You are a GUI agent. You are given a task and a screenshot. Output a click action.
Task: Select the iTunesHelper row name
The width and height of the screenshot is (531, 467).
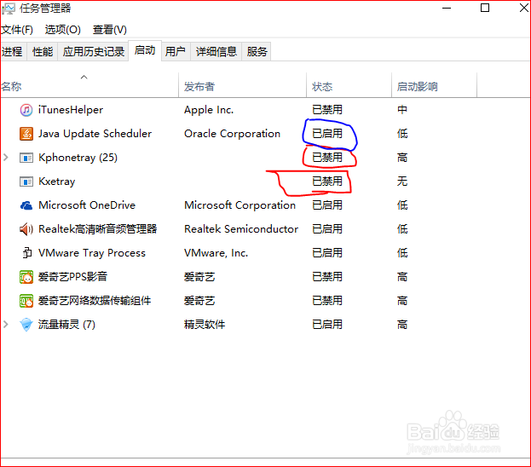coord(71,110)
